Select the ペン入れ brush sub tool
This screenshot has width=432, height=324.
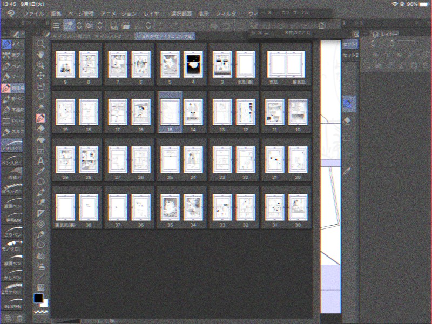coord(12,160)
